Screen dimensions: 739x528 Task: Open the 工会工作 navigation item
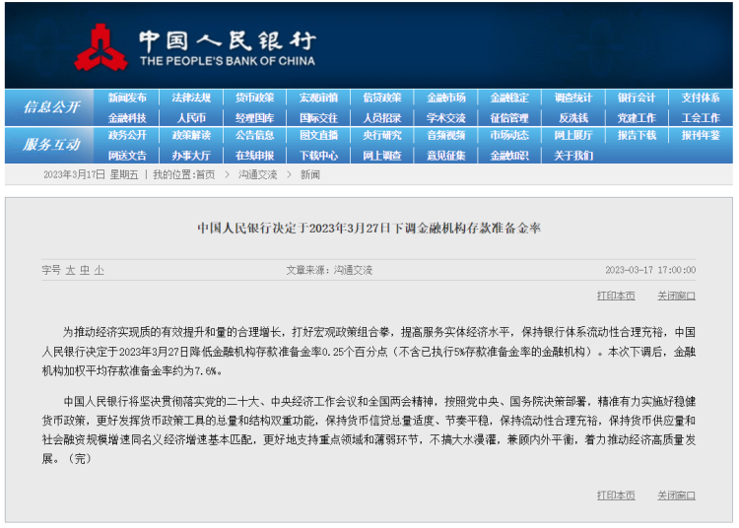(701, 118)
